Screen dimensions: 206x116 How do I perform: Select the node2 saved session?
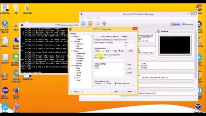coord(97,68)
